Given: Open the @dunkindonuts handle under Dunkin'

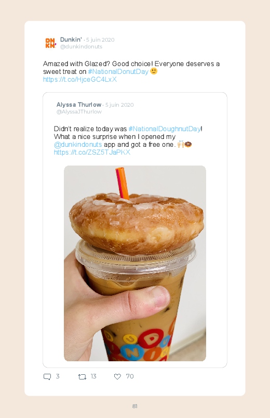Looking at the screenshot, I should pyautogui.click(x=81, y=47).
